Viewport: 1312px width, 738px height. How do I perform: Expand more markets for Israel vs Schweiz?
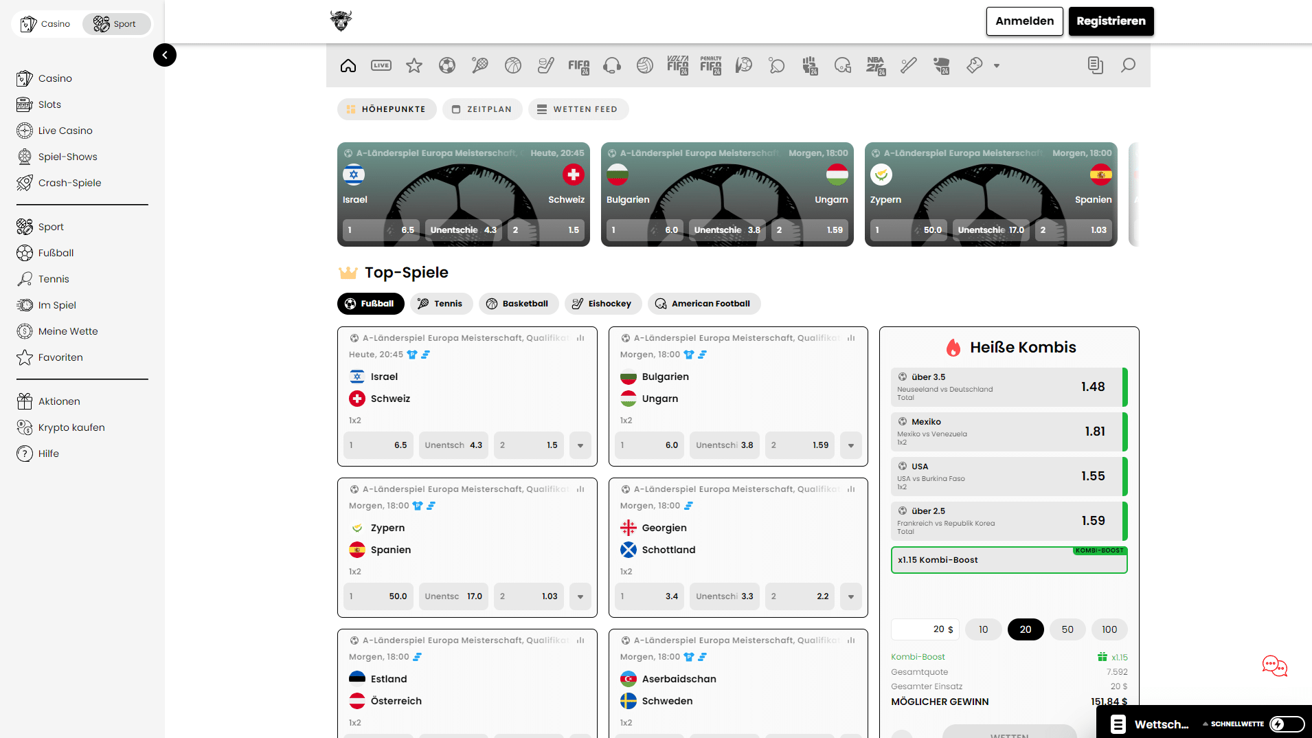580,445
